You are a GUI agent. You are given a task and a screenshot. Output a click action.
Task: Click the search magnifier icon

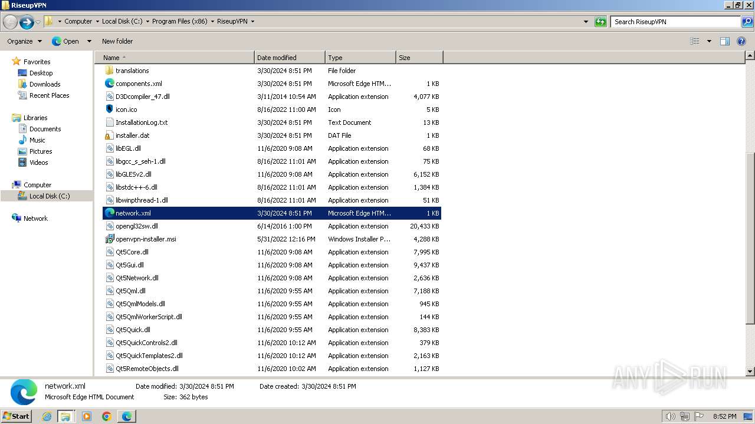(x=747, y=22)
